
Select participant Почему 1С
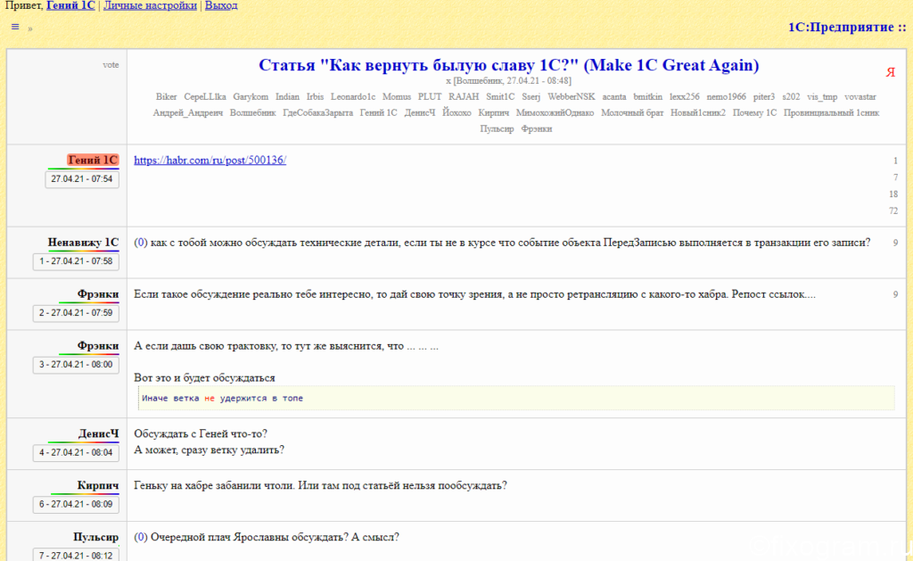click(754, 113)
